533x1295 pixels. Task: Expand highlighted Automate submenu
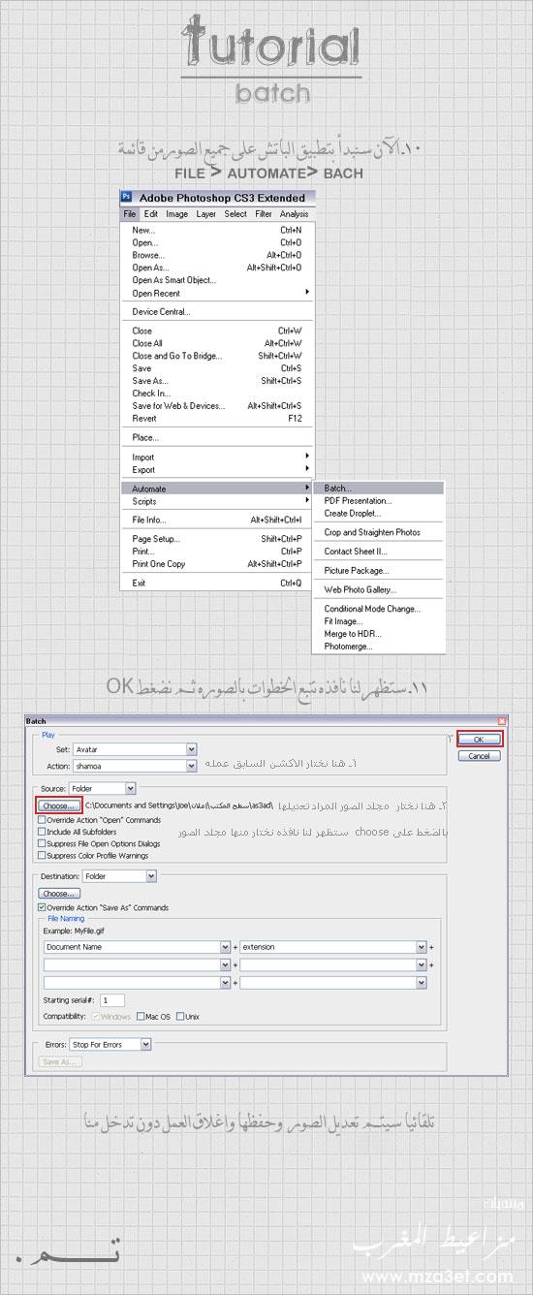217,489
